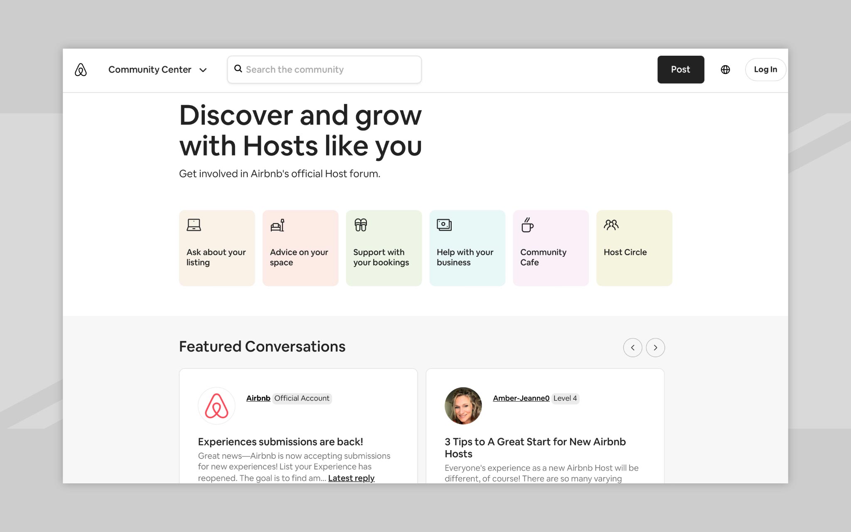851x532 pixels.
Task: Click the slippers icon on Support with your bookings
Action: [361, 224]
